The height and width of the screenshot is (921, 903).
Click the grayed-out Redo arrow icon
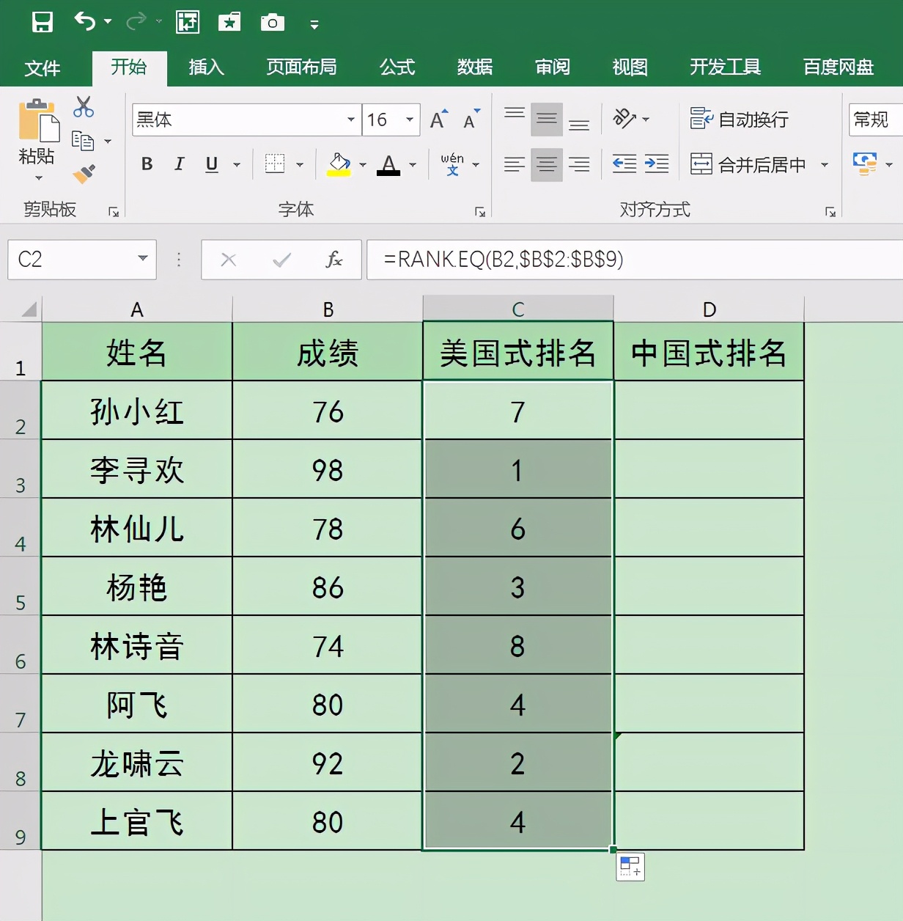pyautogui.click(x=136, y=22)
